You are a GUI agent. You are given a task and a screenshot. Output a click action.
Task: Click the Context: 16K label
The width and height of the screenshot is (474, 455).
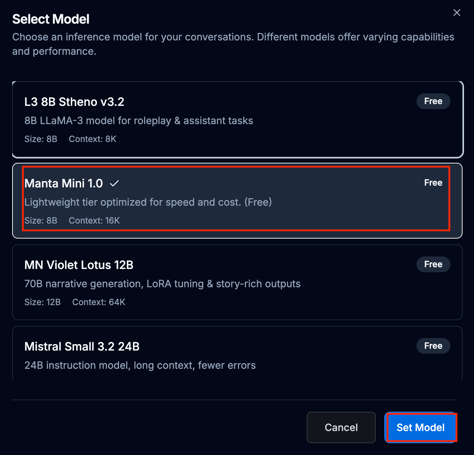point(94,221)
